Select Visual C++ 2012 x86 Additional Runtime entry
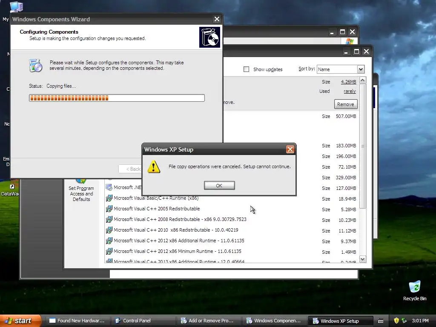This screenshot has height=327, width=436. coord(179,241)
